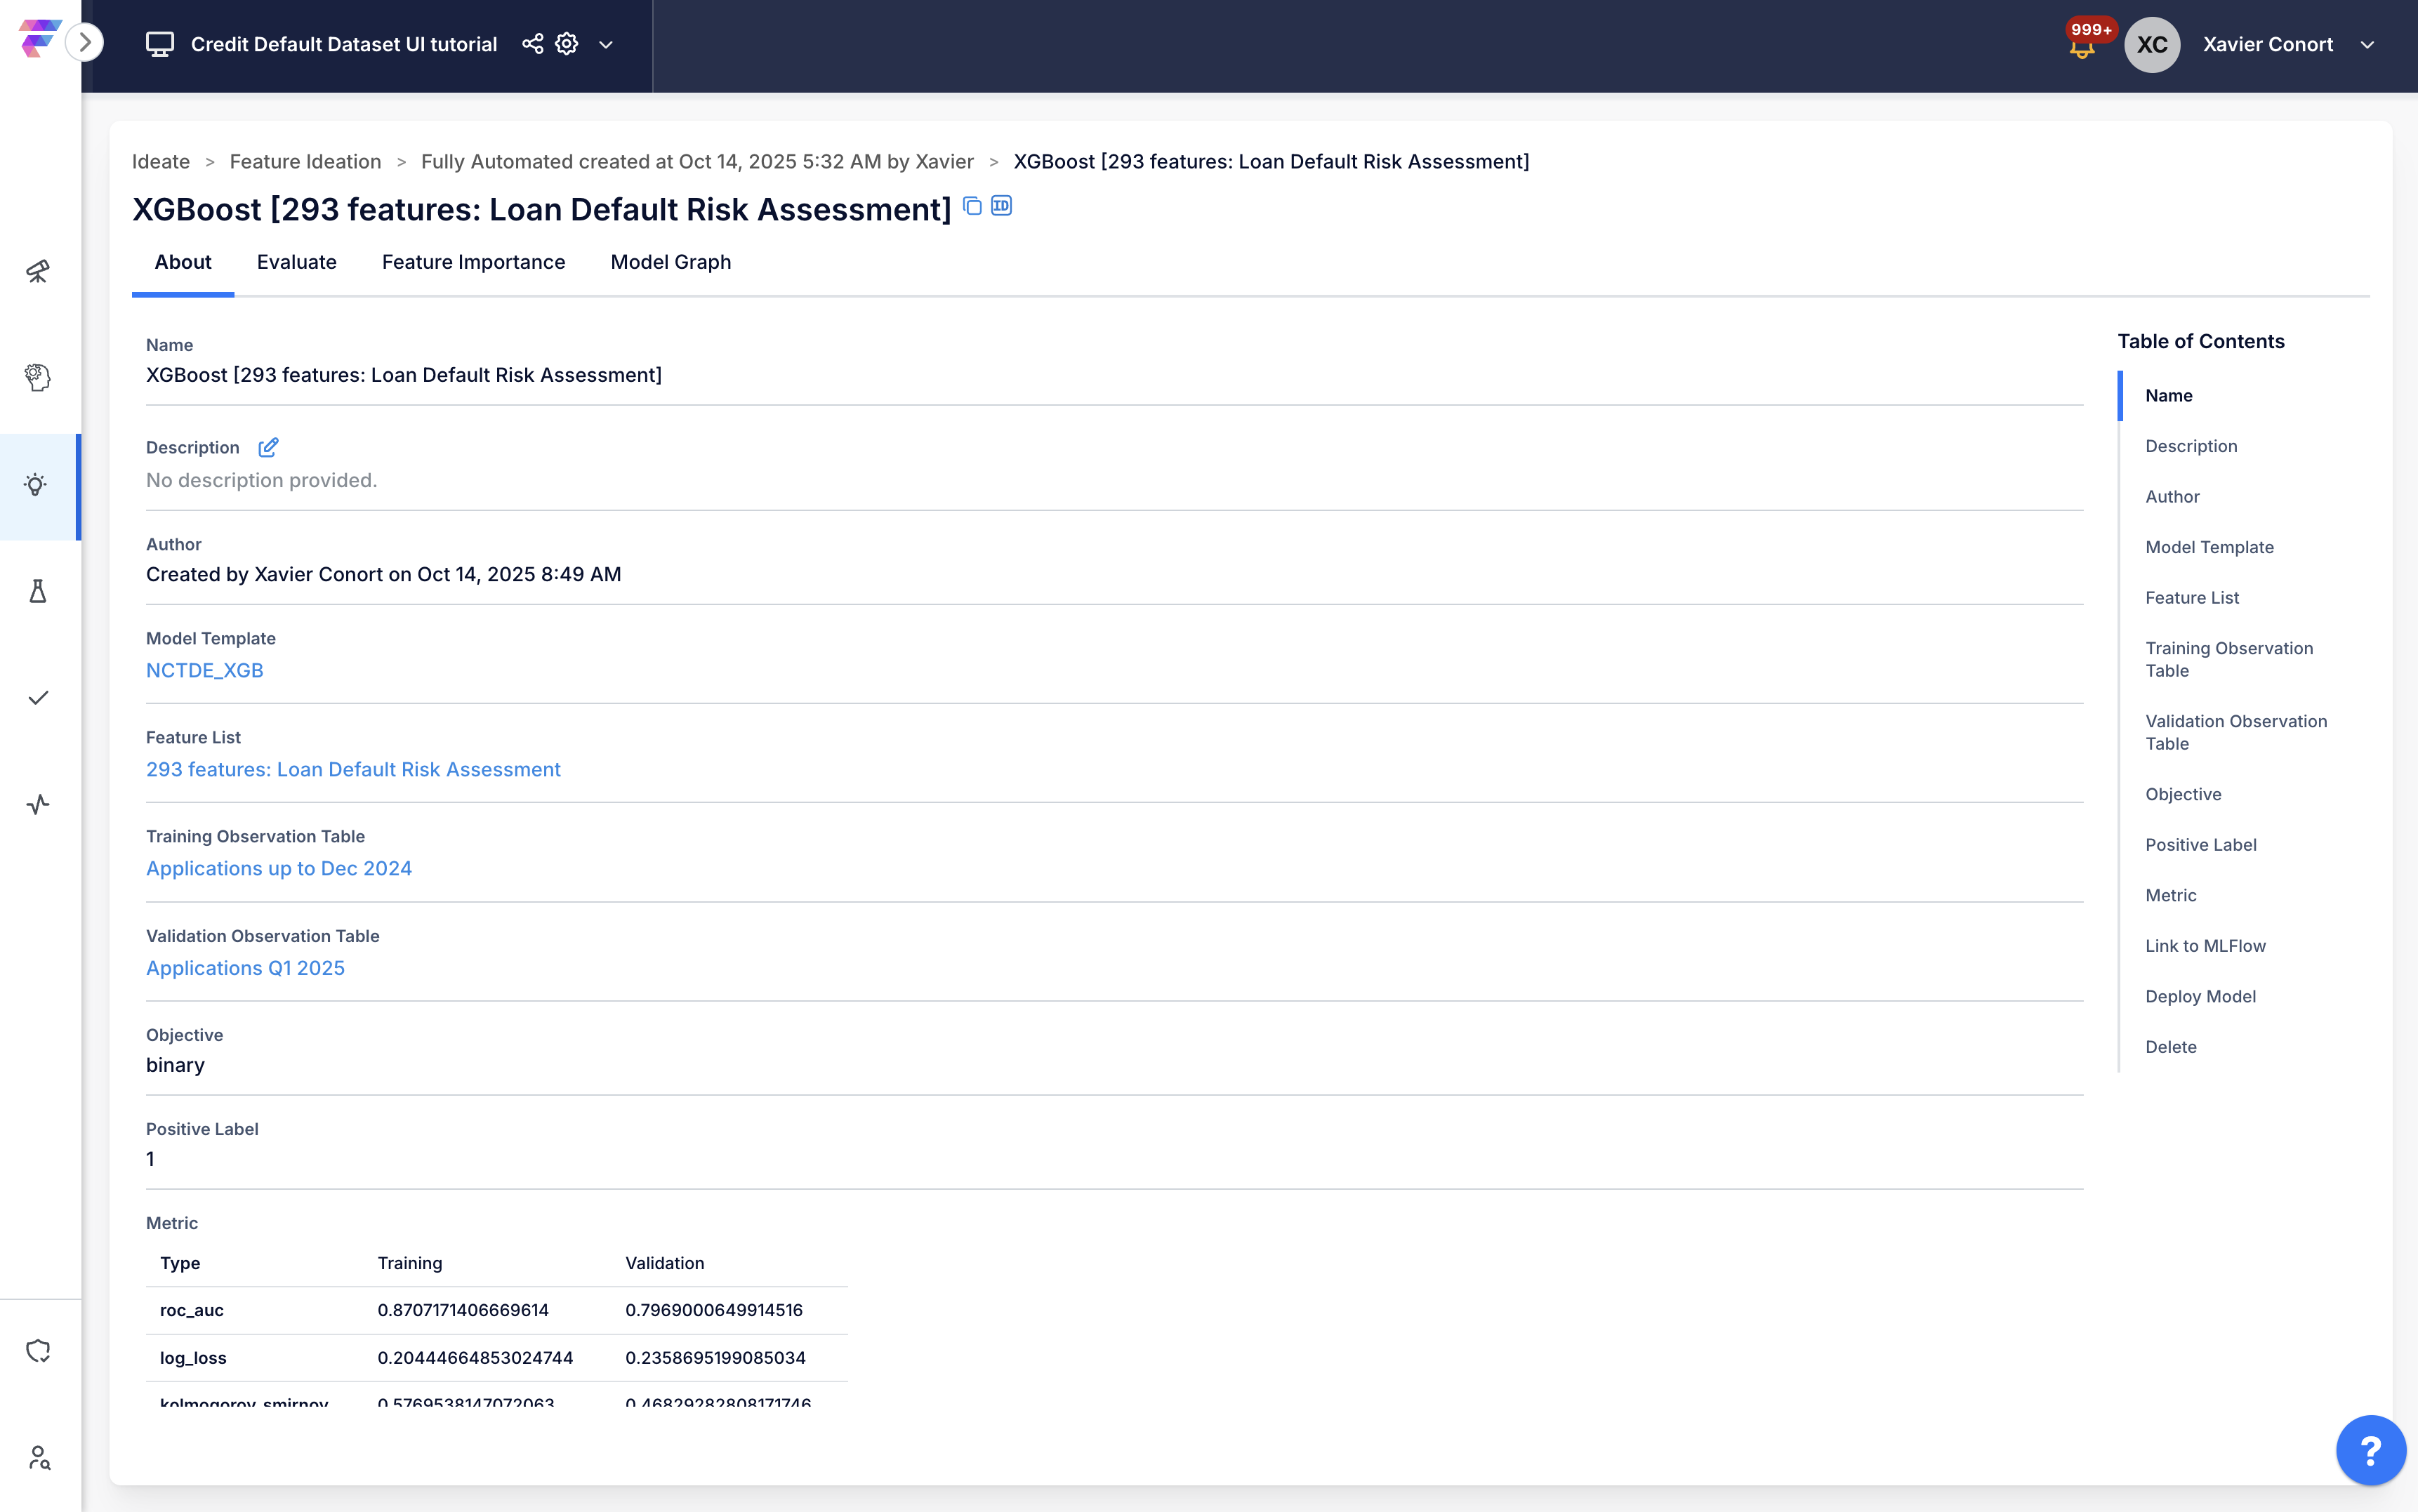This screenshot has width=2418, height=1512.
Task: Expand the catalog dropdown chevron in header
Action: tap(605, 45)
